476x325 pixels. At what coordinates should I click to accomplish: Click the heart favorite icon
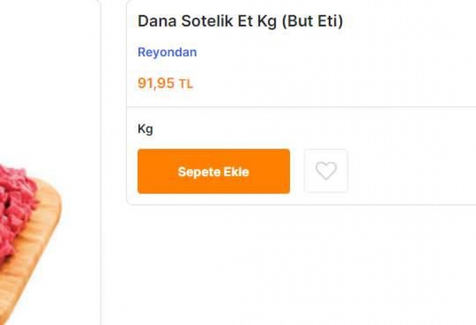(326, 171)
